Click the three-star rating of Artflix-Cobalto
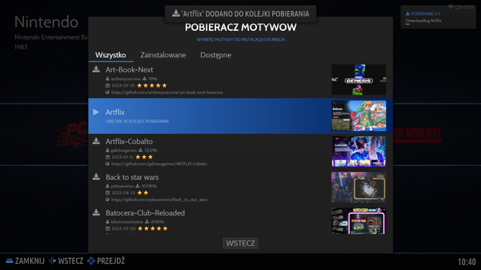This screenshot has width=481, height=270. (144, 157)
